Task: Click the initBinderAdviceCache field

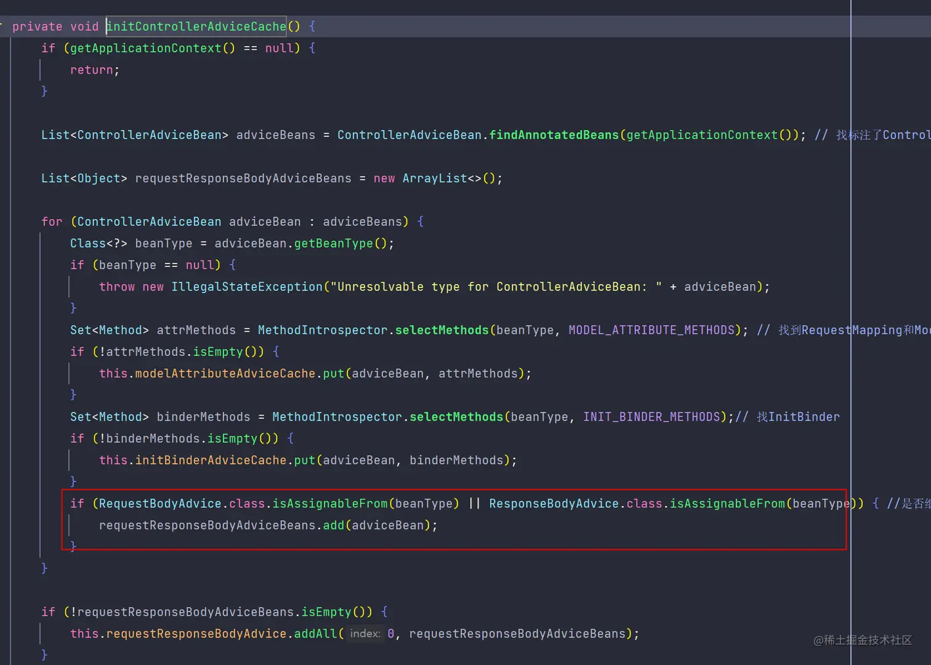Action: click(x=211, y=461)
